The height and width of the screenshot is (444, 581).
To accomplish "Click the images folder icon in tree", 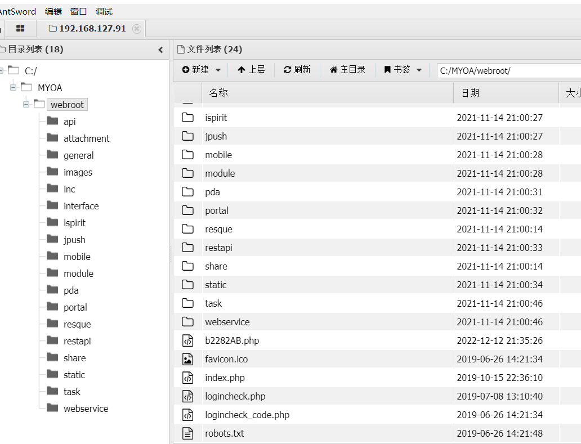I will point(52,172).
